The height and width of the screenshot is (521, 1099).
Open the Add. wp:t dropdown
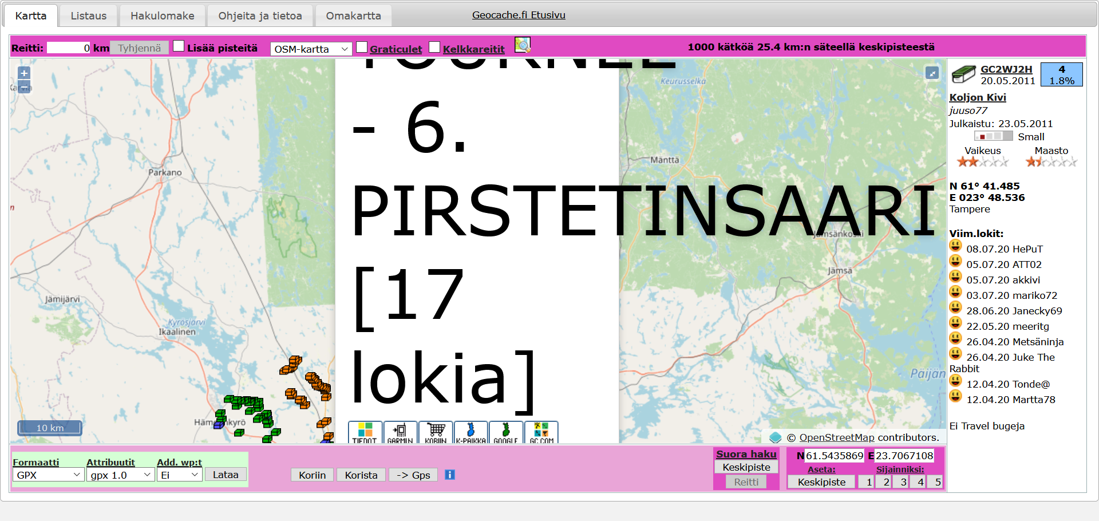[179, 475]
